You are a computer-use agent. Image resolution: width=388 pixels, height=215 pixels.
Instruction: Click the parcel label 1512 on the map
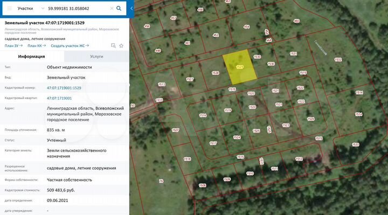click(299, 159)
